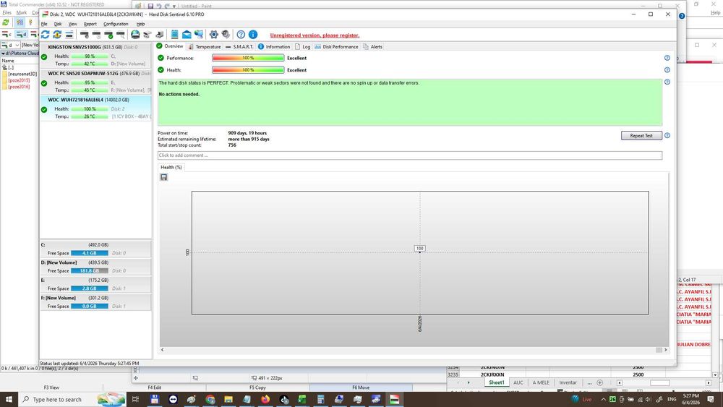Image resolution: width=723 pixels, height=407 pixels.
Task: Click the Repeat Test button
Action: click(x=641, y=135)
